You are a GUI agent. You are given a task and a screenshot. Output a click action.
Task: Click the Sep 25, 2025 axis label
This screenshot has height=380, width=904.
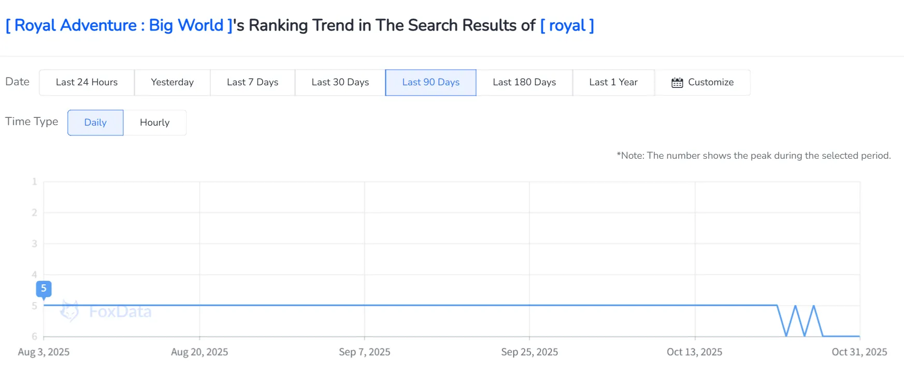[529, 352]
